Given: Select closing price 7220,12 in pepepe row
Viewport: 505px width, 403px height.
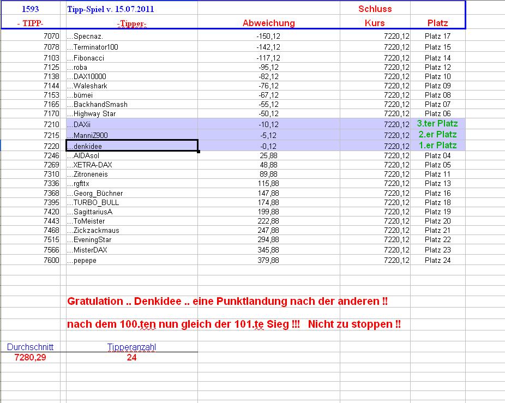Looking at the screenshot, I should coord(375,260).
